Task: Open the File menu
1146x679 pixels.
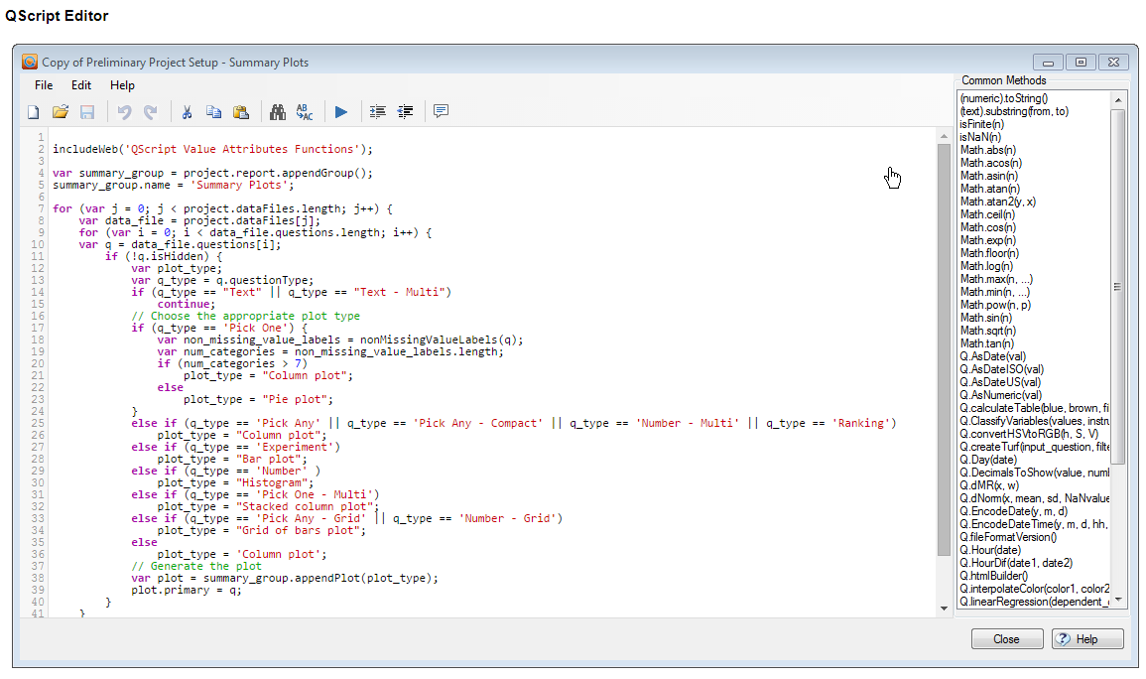Action: [44, 85]
